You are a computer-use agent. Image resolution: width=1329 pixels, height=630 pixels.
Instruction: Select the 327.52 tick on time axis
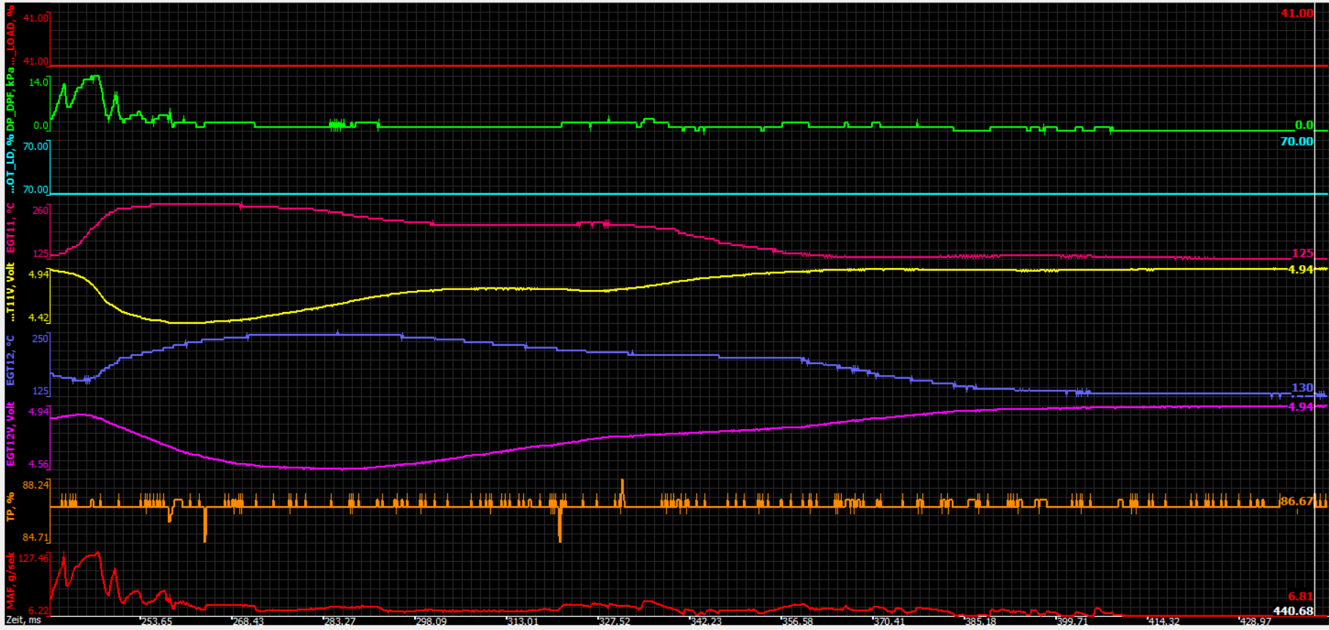(x=614, y=621)
